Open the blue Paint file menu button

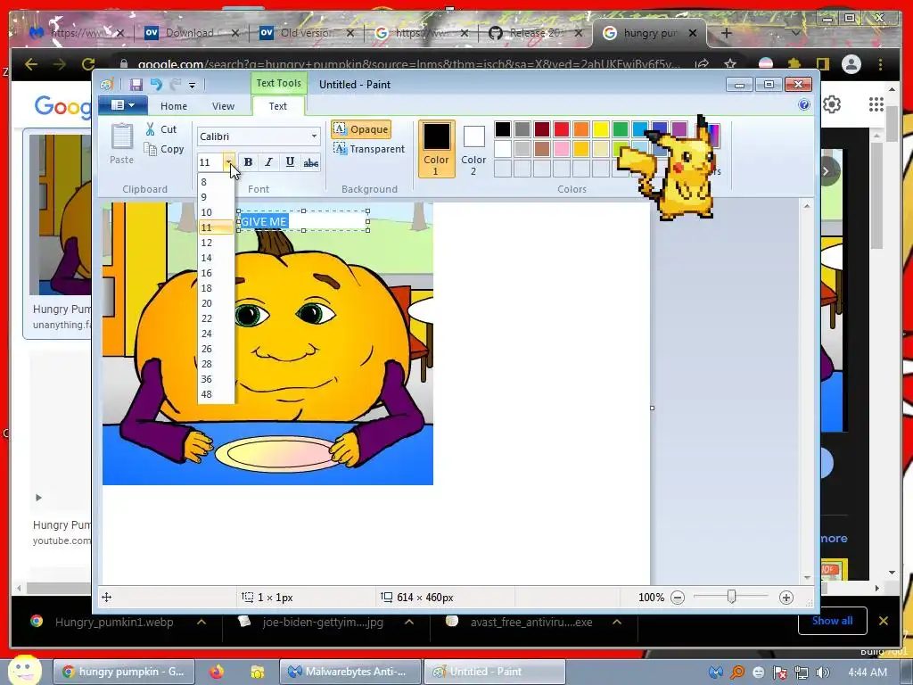click(123, 105)
